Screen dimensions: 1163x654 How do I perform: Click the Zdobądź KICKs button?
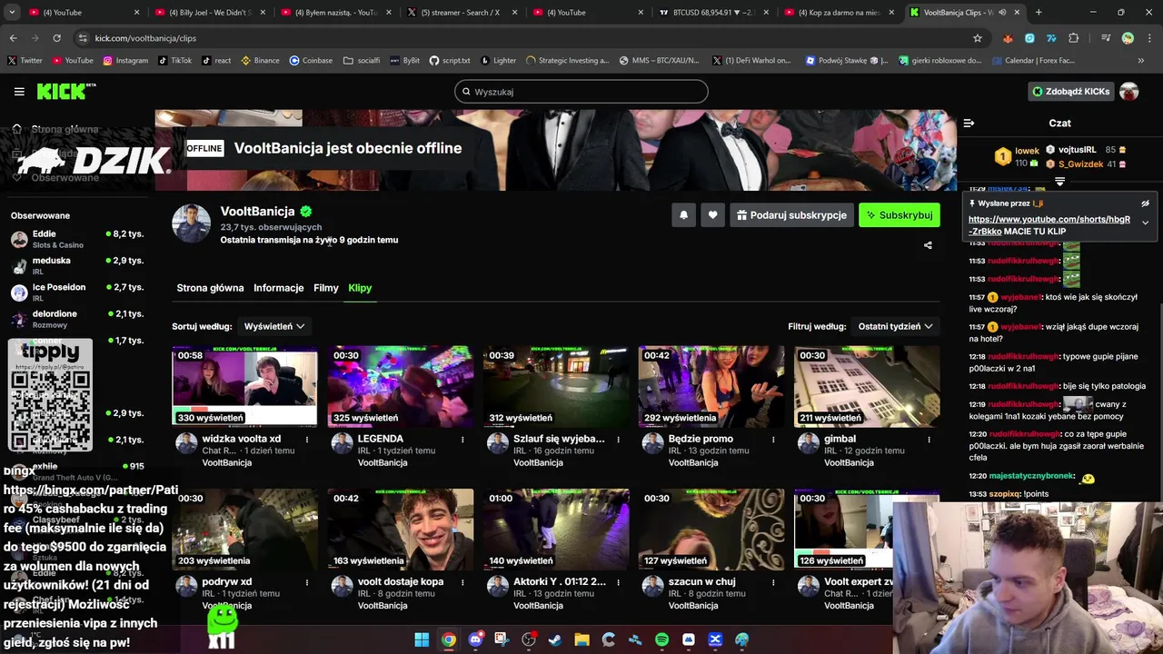click(x=1070, y=92)
